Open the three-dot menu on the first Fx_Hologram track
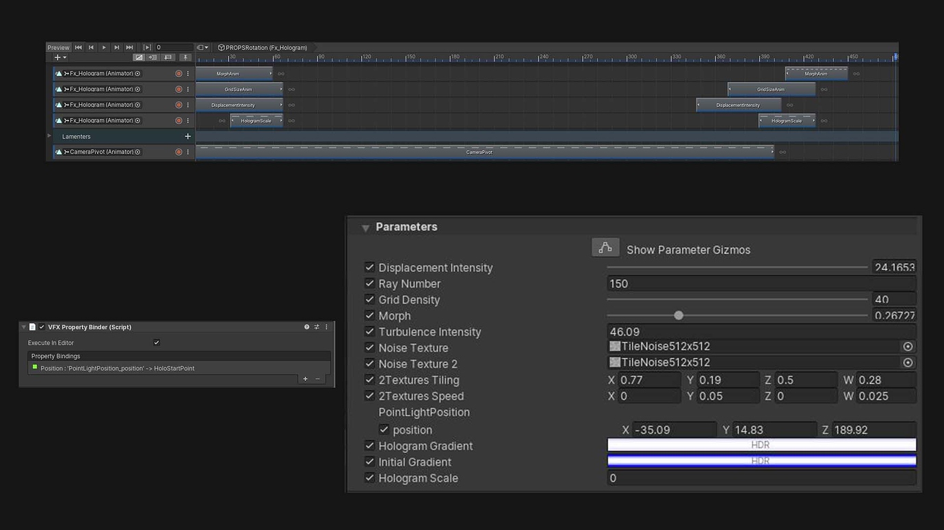944x530 pixels. [x=187, y=73]
